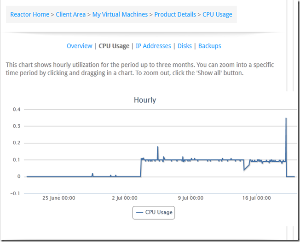300x242 pixels.
Task: Click the Hourly chart title
Action: click(145, 100)
